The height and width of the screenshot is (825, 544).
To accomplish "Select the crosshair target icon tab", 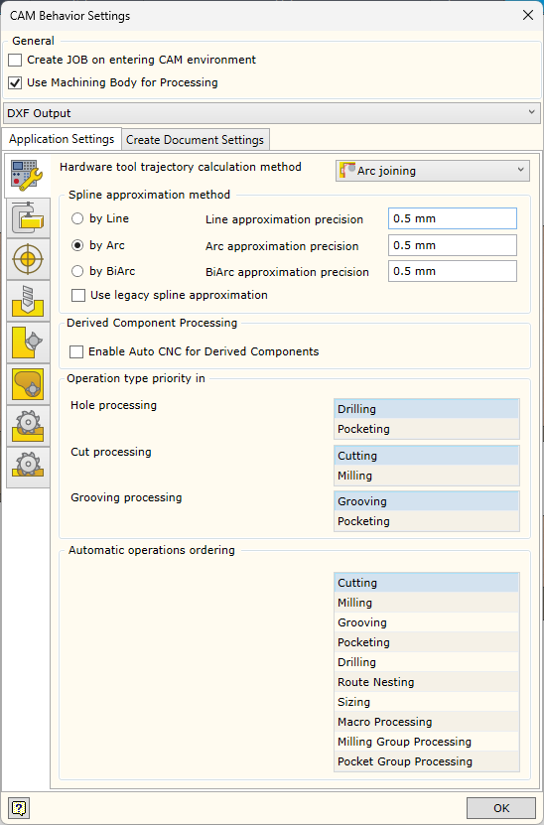I will pyautogui.click(x=28, y=259).
